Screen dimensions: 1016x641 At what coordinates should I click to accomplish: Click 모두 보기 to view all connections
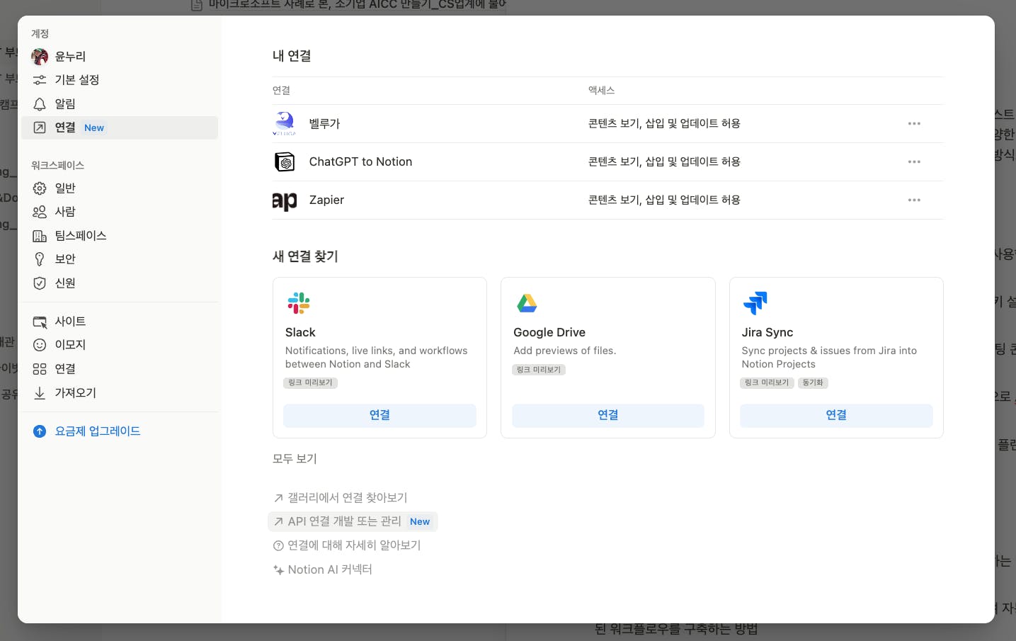295,459
